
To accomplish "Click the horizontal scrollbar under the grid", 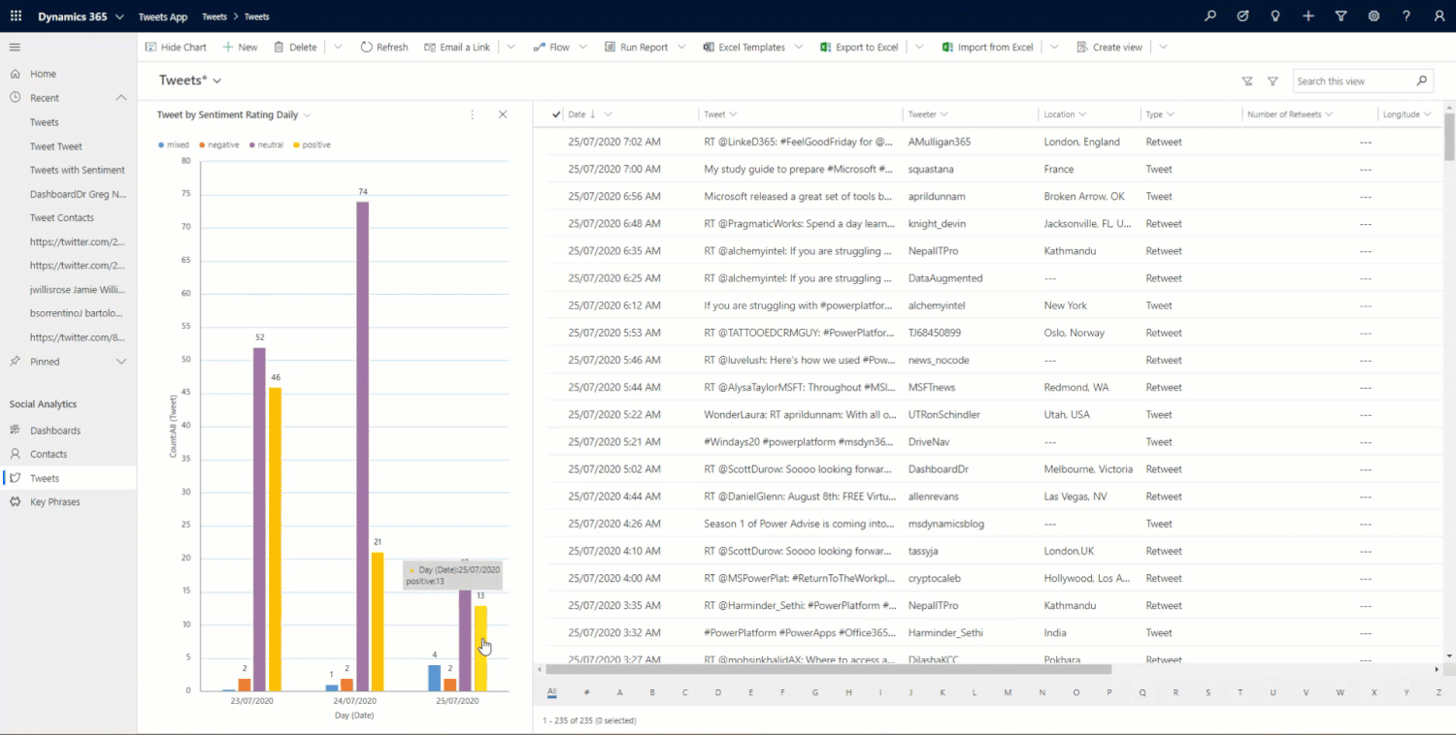I will point(828,669).
